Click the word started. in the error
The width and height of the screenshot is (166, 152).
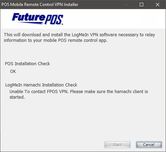[x=17, y=97]
